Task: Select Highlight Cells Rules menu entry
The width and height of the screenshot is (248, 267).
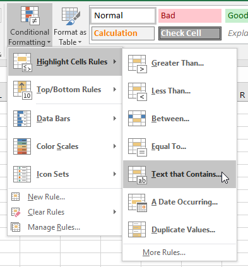Action: pos(65,62)
